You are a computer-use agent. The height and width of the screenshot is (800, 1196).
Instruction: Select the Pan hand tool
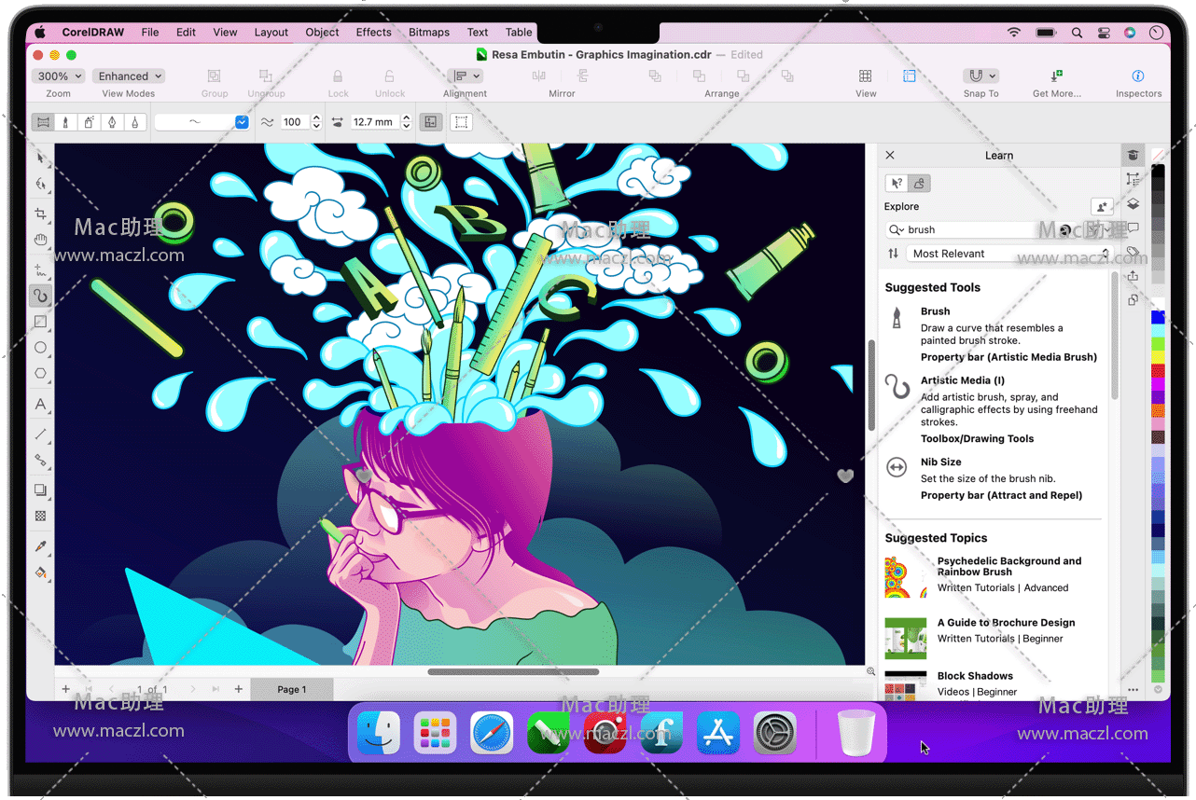(40, 240)
